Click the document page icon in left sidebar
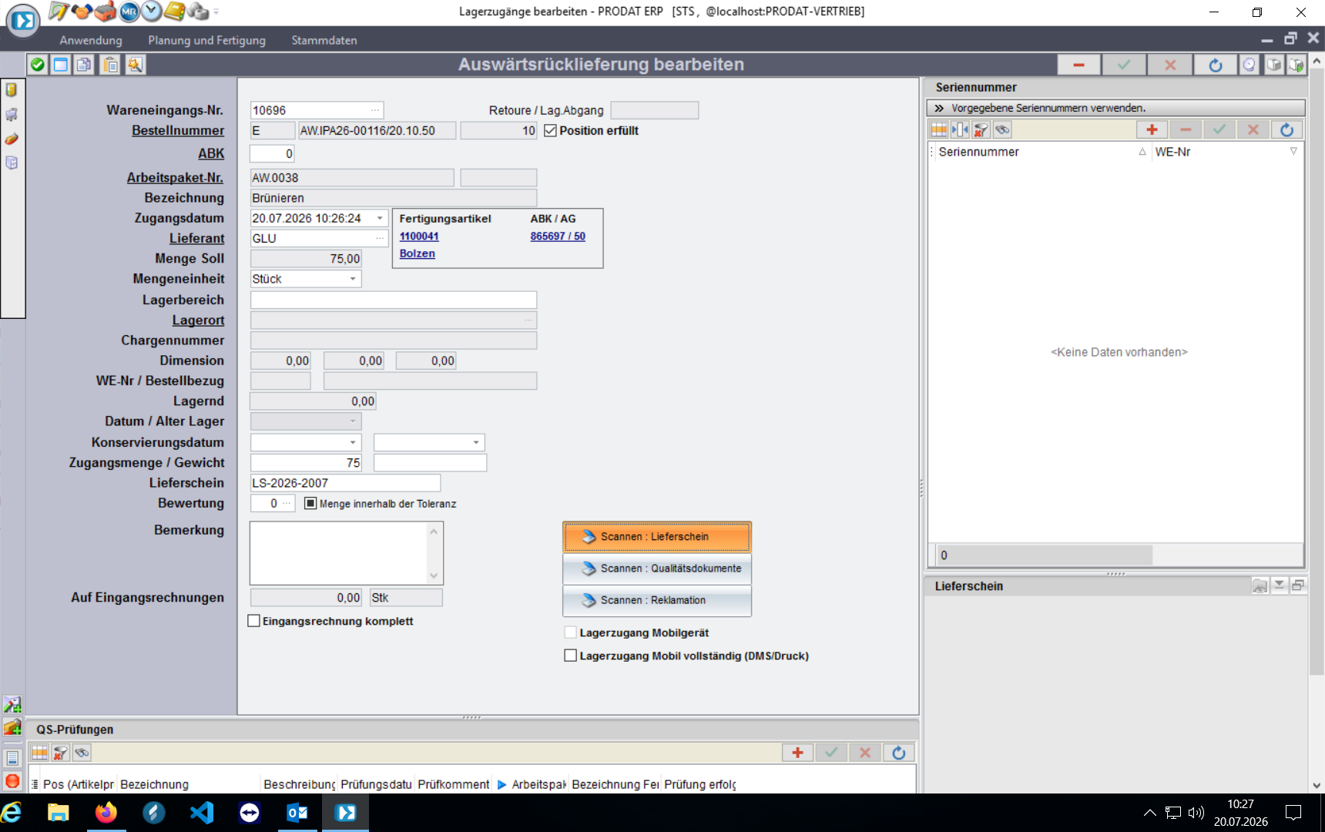 pos(12,758)
